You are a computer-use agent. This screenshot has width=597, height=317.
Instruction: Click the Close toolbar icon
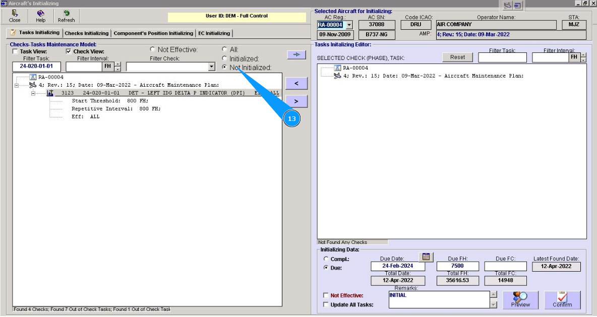(15, 16)
